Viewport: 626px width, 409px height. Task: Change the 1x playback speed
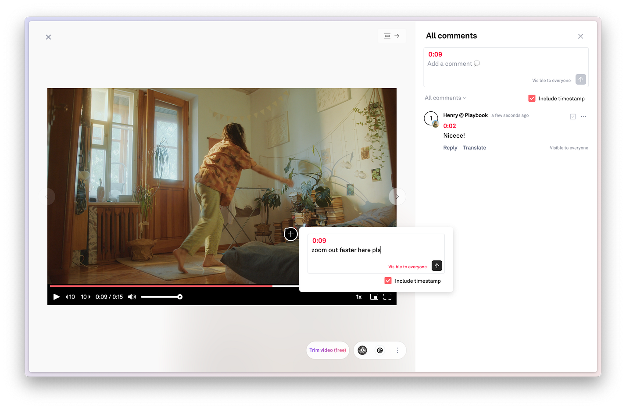tap(359, 297)
